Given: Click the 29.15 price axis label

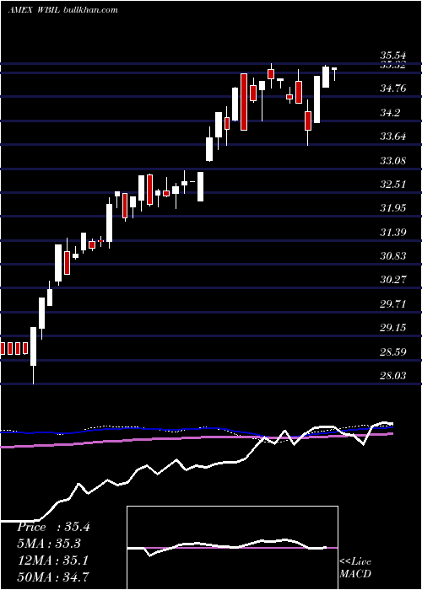Looking at the screenshot, I should (393, 328).
